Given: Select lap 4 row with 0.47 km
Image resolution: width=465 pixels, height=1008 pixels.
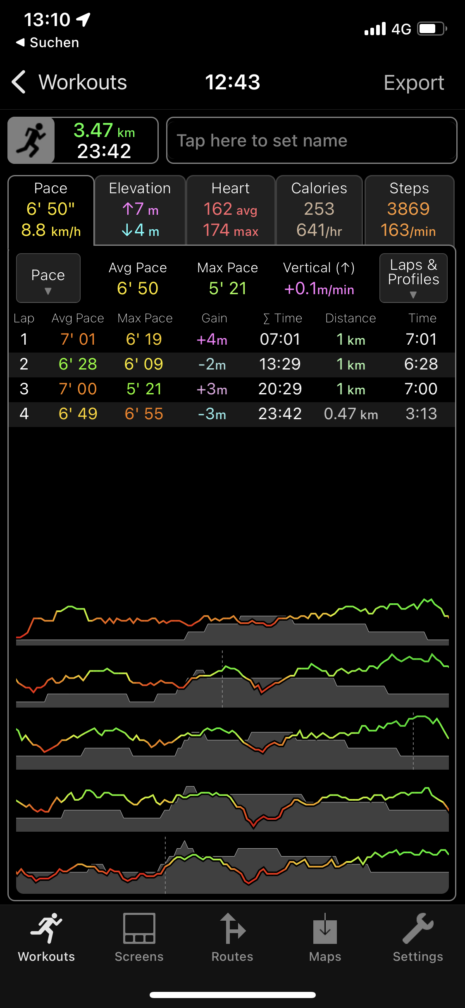Looking at the screenshot, I should (231, 414).
